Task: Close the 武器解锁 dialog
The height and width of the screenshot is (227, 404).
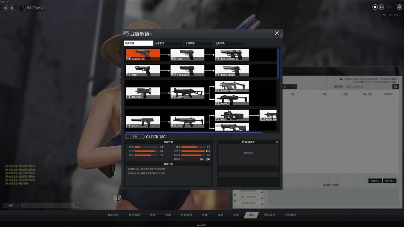Action: (x=277, y=33)
